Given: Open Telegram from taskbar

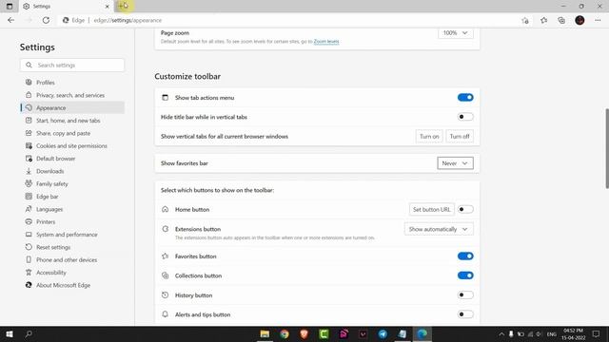Looking at the screenshot, I should click(x=383, y=333).
